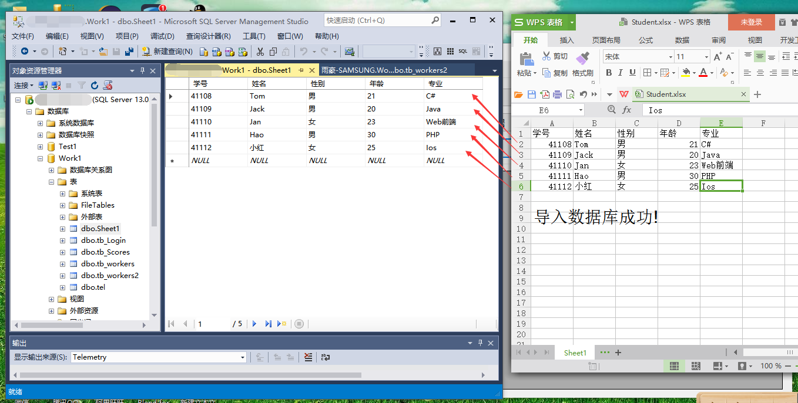Click Connect Object Explorer plug icon
Viewport: 798px width, 403px height.
tap(44, 86)
